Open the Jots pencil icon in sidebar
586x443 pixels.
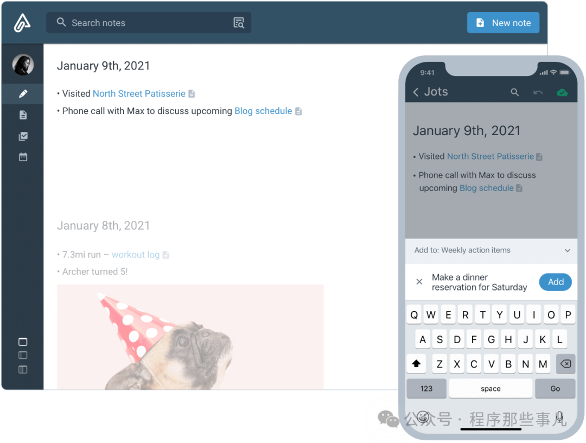click(23, 93)
